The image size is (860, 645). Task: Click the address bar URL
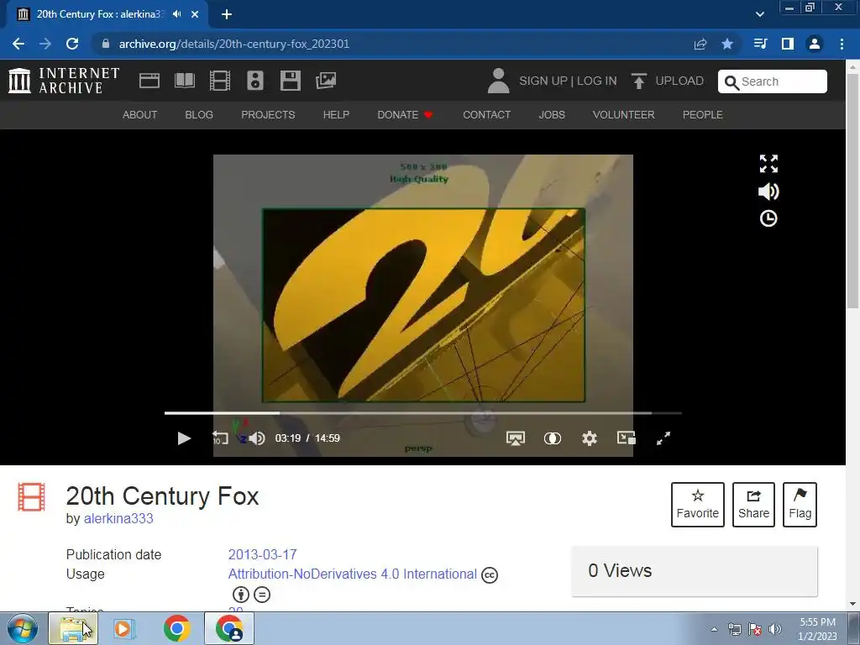[x=234, y=44]
